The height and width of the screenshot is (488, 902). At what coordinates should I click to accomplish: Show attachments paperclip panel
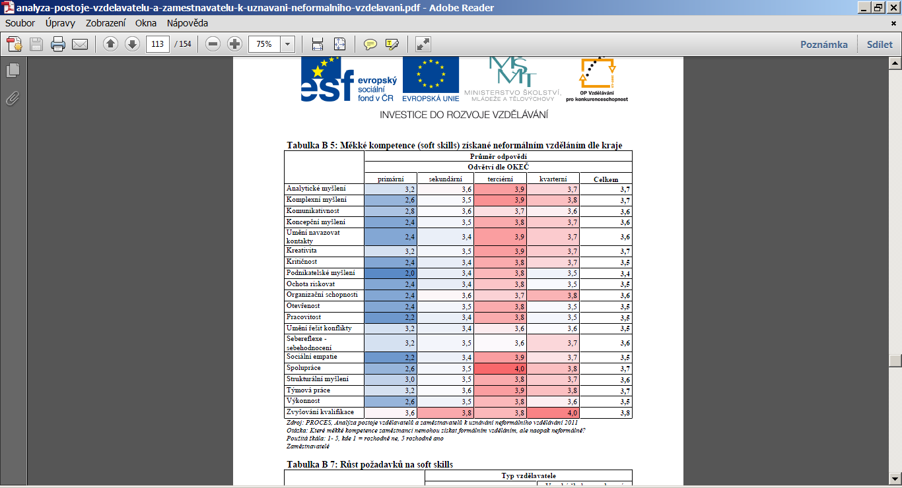[13, 99]
